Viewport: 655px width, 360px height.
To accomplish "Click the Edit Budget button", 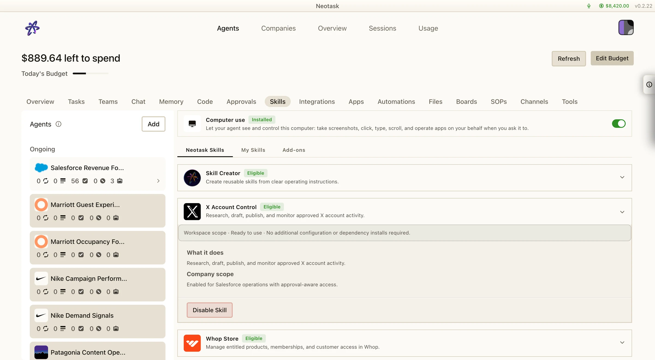I will coord(612,58).
